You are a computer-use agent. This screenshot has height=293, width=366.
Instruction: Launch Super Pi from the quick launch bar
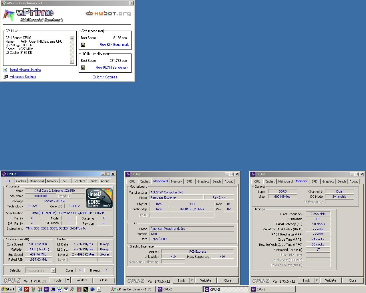(x=59, y=289)
